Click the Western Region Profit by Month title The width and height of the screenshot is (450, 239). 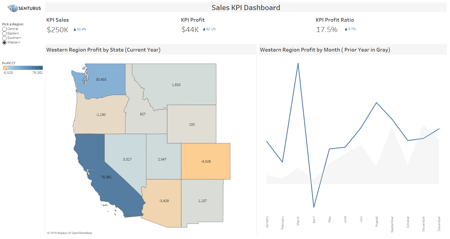(x=325, y=50)
